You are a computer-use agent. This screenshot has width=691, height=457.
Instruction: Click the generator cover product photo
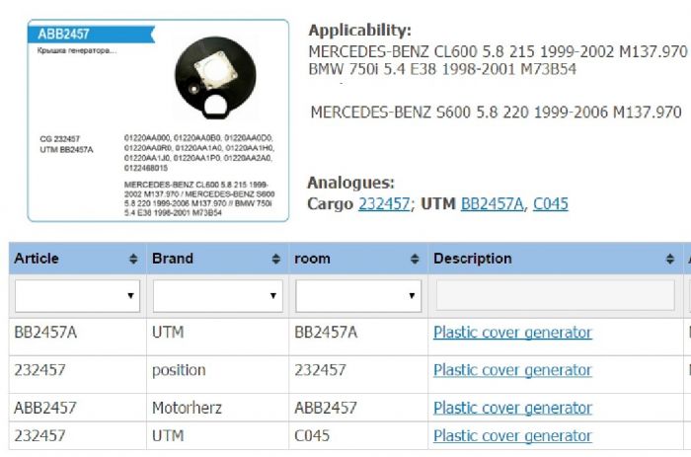pyautogui.click(x=215, y=78)
